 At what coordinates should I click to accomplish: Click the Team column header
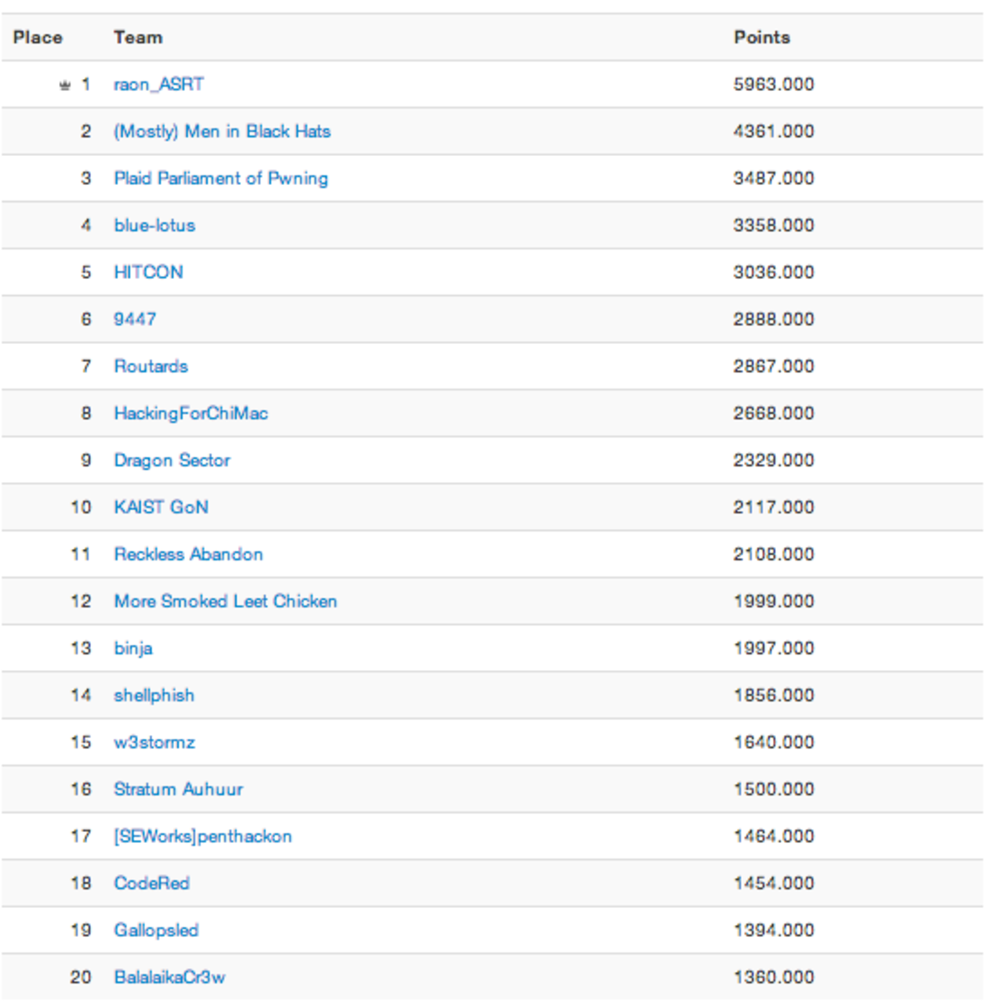point(138,37)
